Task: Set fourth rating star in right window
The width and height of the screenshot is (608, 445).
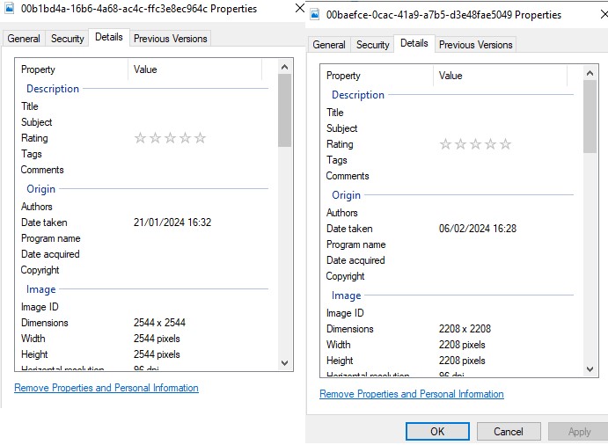Action: point(490,144)
